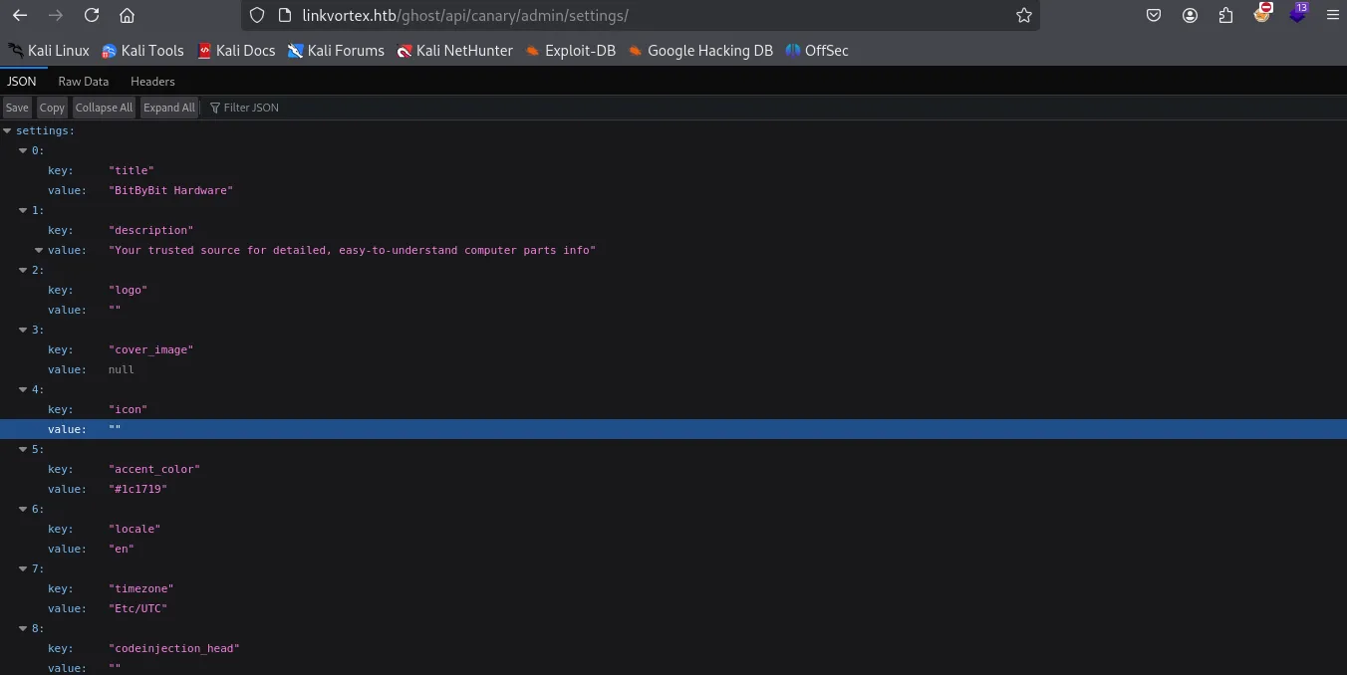Collapse settings entry 0
Screen dimensions: 1347x675
(x=24, y=150)
